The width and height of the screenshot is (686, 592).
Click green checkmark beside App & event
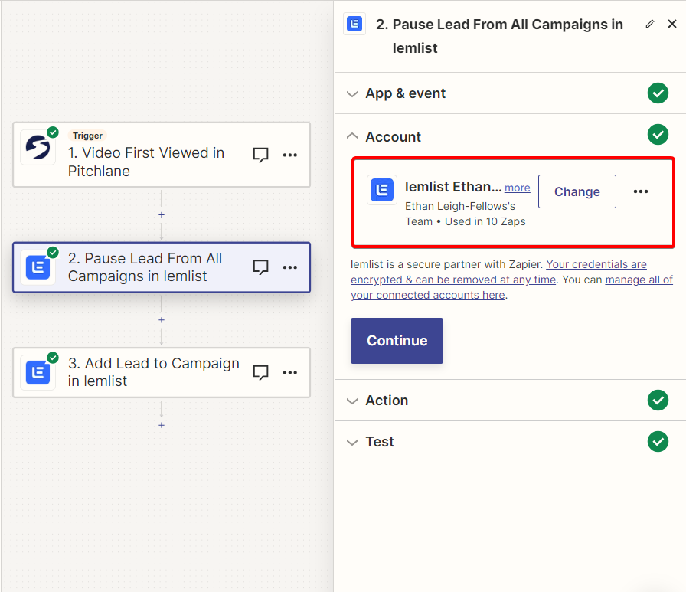pos(658,93)
